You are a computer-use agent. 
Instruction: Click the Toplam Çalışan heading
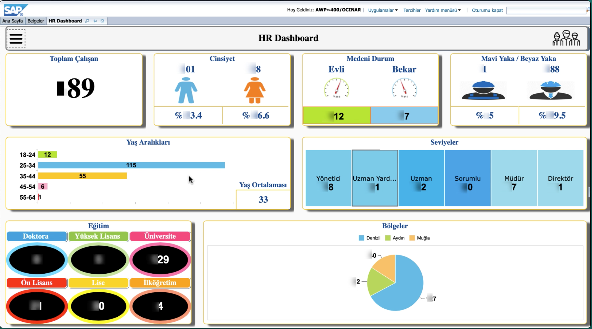point(74,59)
